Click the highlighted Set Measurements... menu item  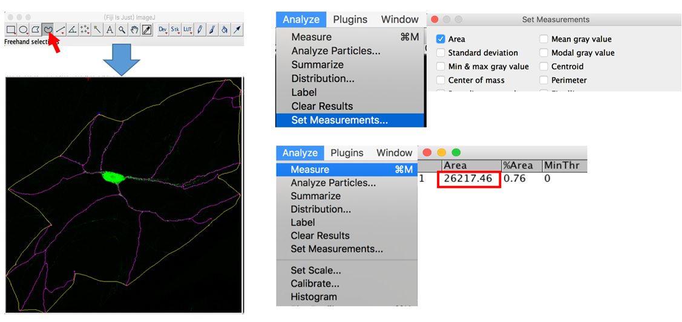(339, 120)
